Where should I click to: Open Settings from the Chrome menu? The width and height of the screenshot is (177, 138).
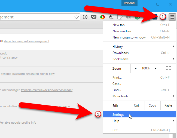click(x=139, y=114)
